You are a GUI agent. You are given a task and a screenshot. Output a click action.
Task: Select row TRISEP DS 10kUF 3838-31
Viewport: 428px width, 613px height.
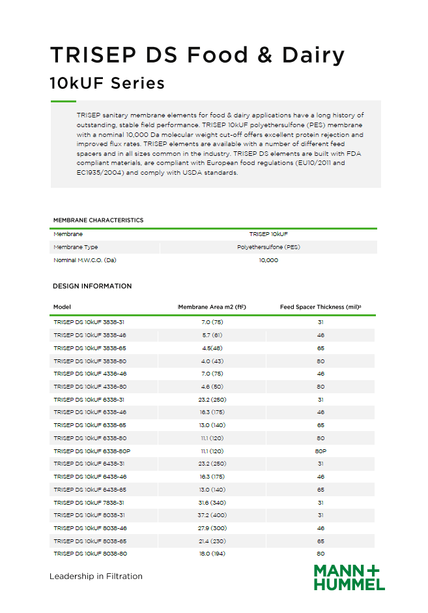[212, 322]
